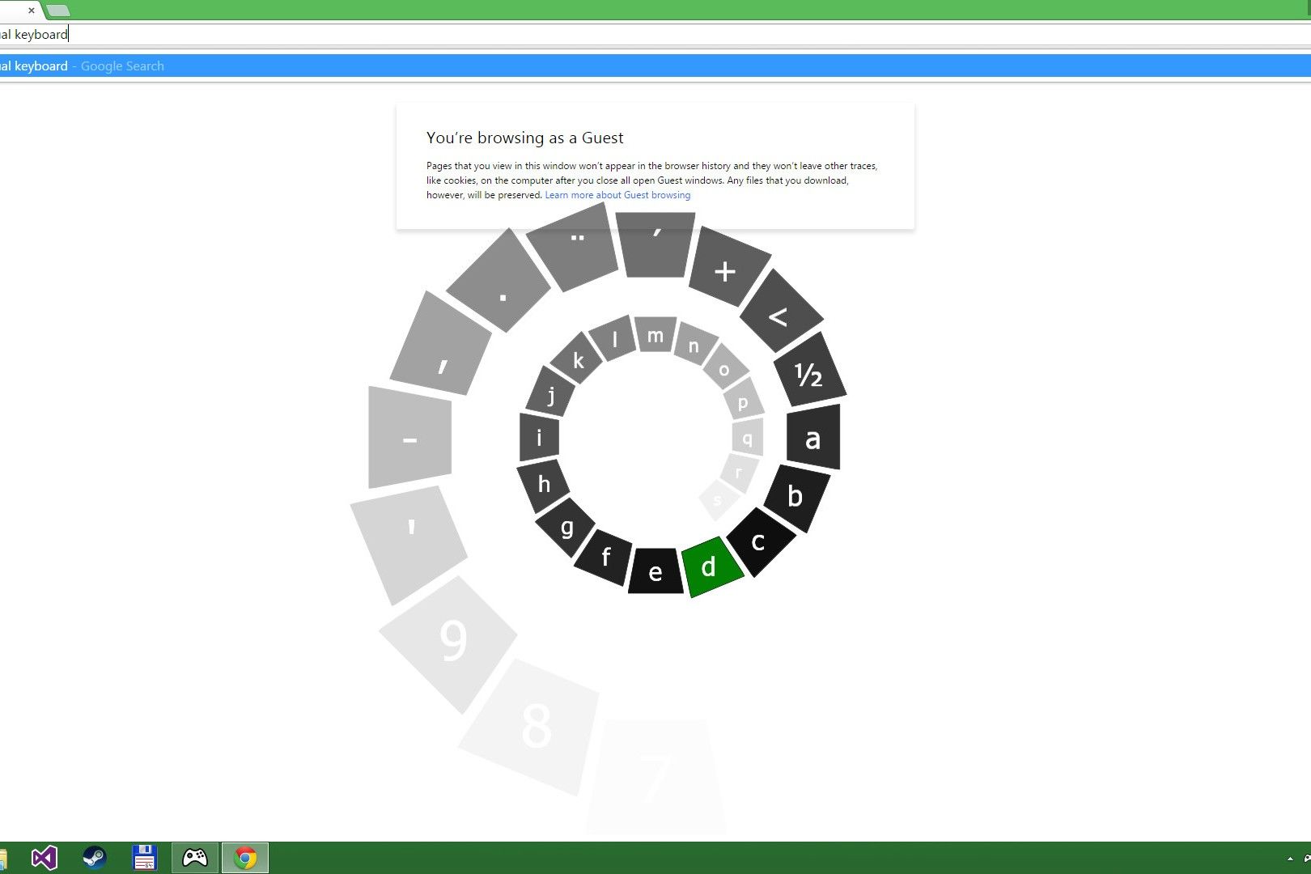Launch Steam from the taskbar
Screen dimensions: 1311x874
pyautogui.click(x=95, y=858)
